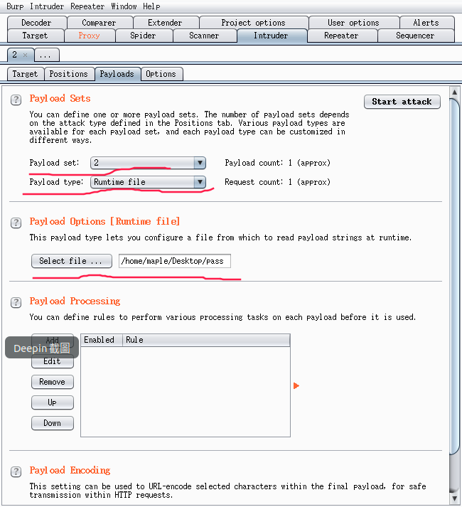Open help for Payload Processing section

(x=16, y=302)
